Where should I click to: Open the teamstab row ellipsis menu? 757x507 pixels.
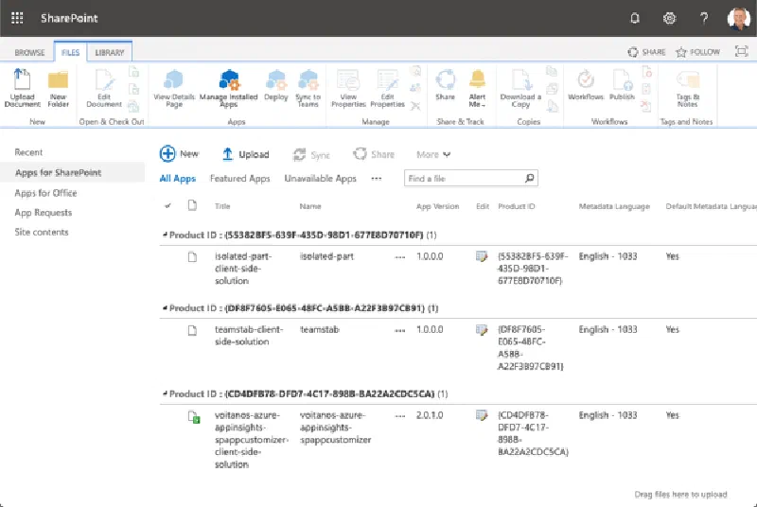(x=399, y=330)
